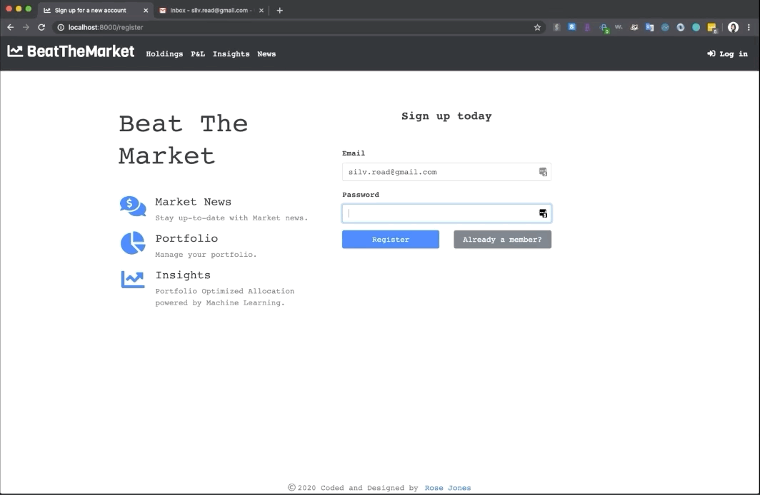760x495 pixels.
Task: Close the Gmail Inbox tab
Action: [261, 10]
